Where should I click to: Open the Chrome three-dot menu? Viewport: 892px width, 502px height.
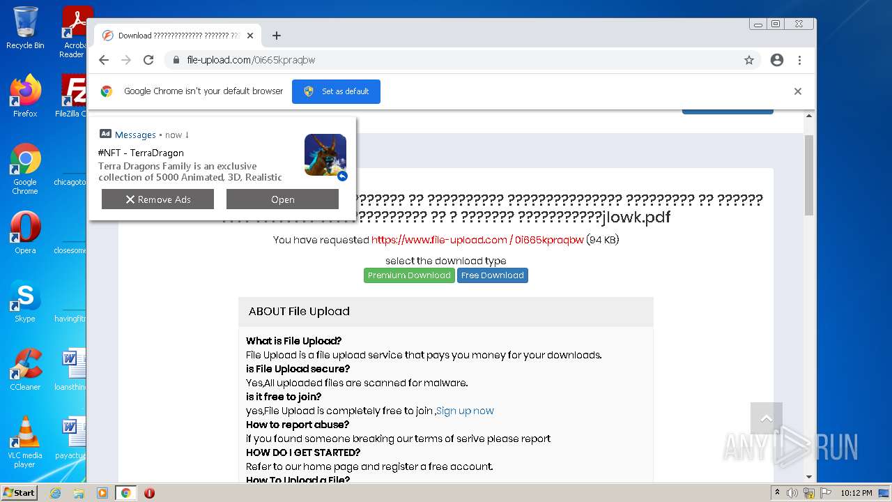tap(799, 60)
